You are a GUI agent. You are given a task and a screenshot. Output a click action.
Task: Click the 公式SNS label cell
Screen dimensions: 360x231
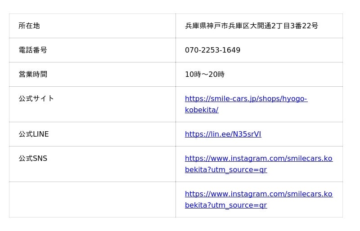(x=92, y=164)
